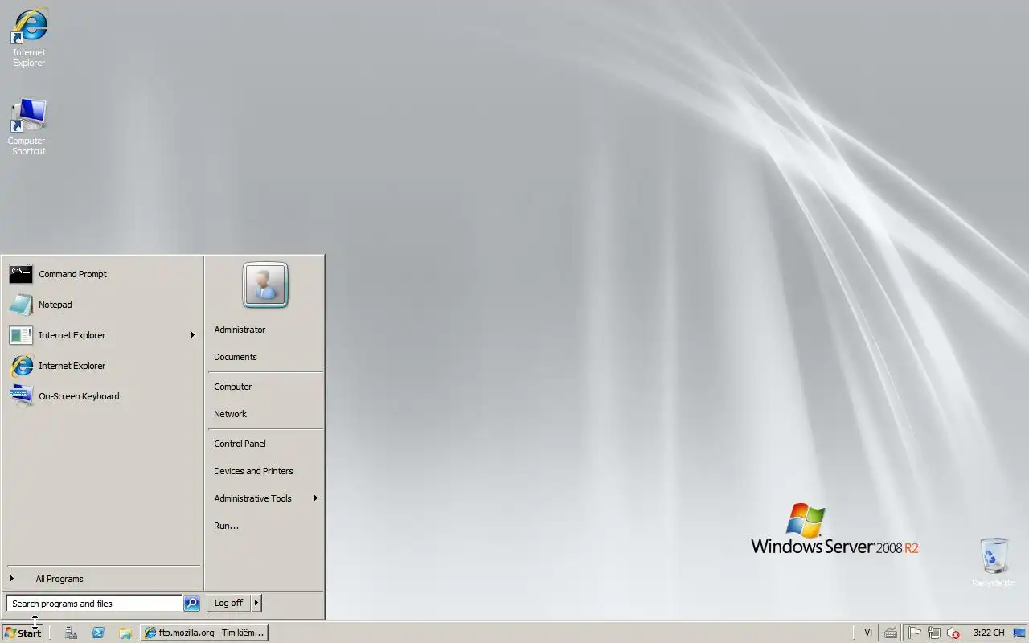1029x643 pixels.
Task: Open Notepad from the Start menu
Action: coord(103,305)
